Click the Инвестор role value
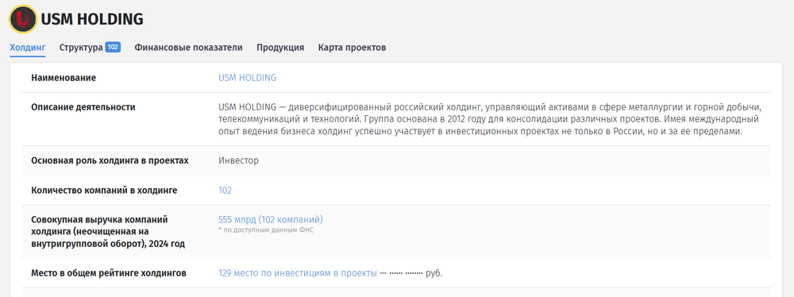The image size is (794, 297). pos(238,160)
